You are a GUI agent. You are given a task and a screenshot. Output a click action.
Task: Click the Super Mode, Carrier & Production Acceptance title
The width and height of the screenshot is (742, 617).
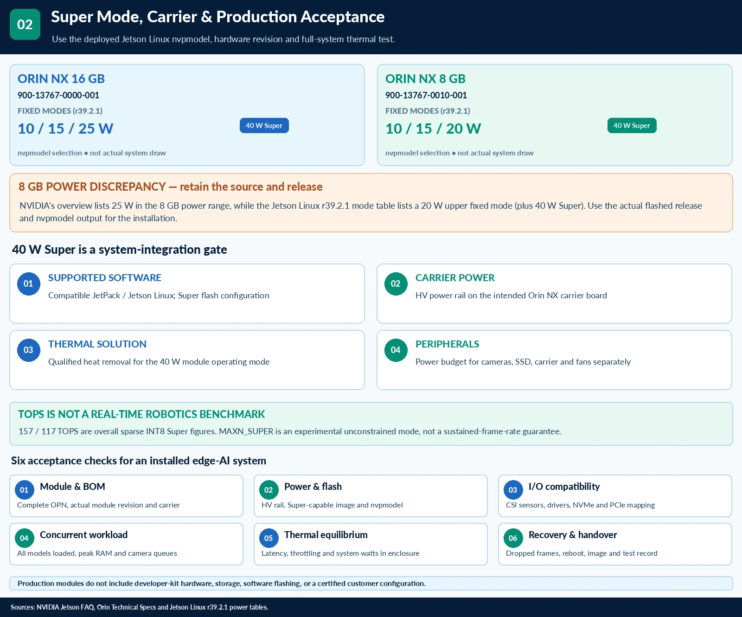pos(218,17)
